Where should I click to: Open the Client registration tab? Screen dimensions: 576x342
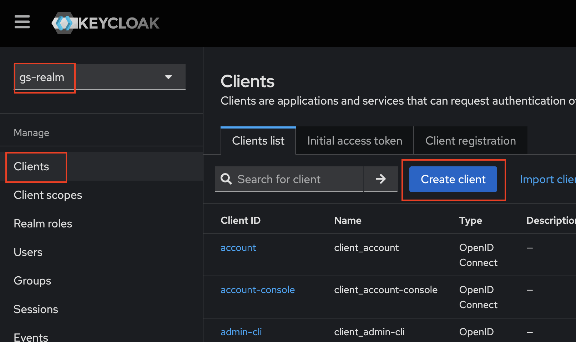coord(470,141)
